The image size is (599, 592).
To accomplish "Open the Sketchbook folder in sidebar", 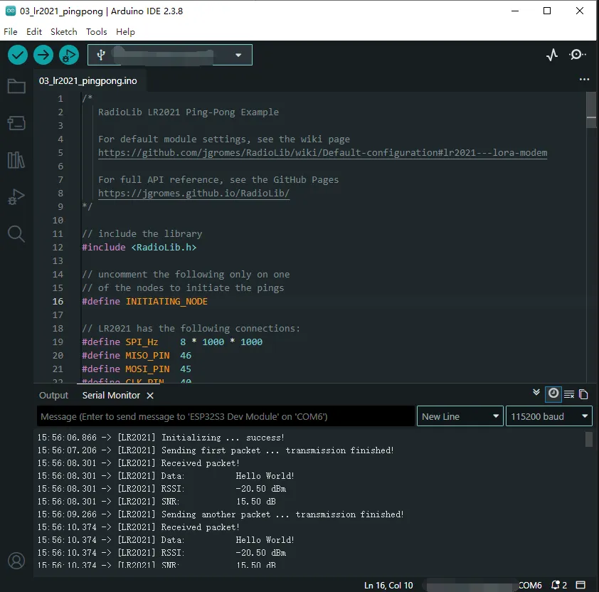I will point(16,87).
